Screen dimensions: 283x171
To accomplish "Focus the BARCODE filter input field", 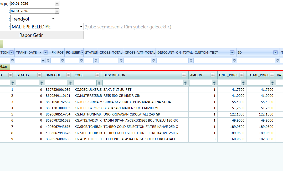I will [56, 83].
